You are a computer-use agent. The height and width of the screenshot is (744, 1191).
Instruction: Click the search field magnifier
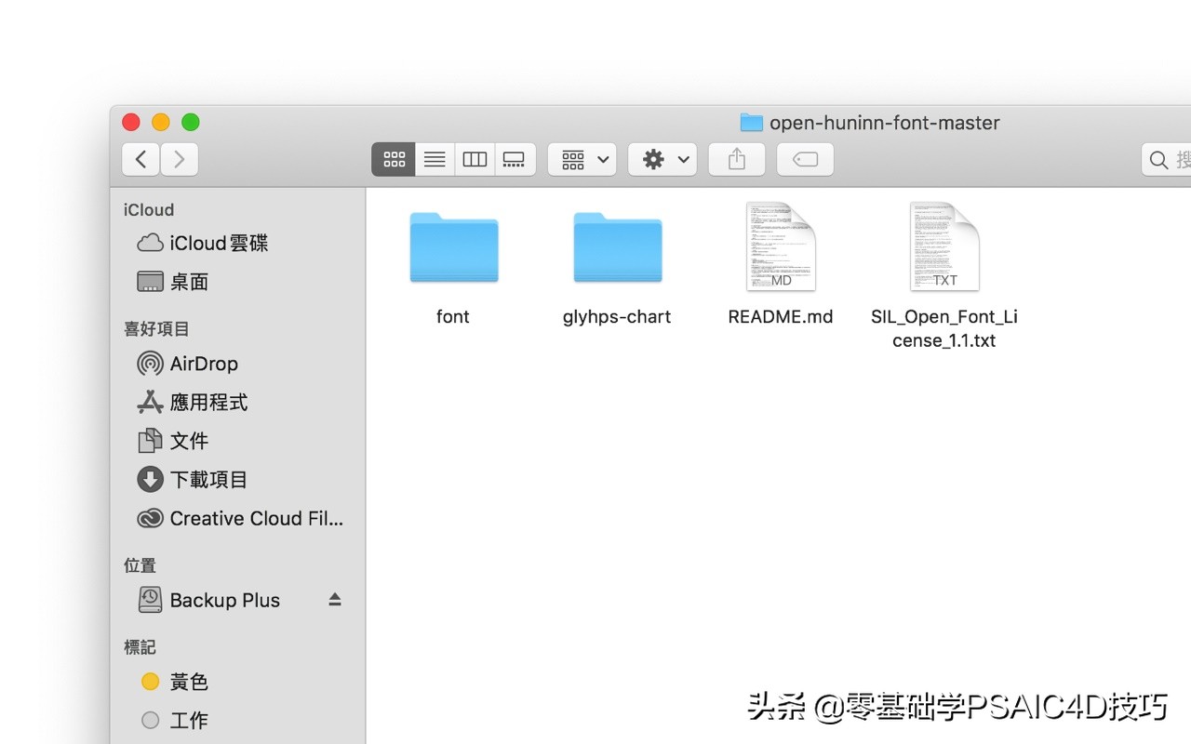[x=1158, y=160]
